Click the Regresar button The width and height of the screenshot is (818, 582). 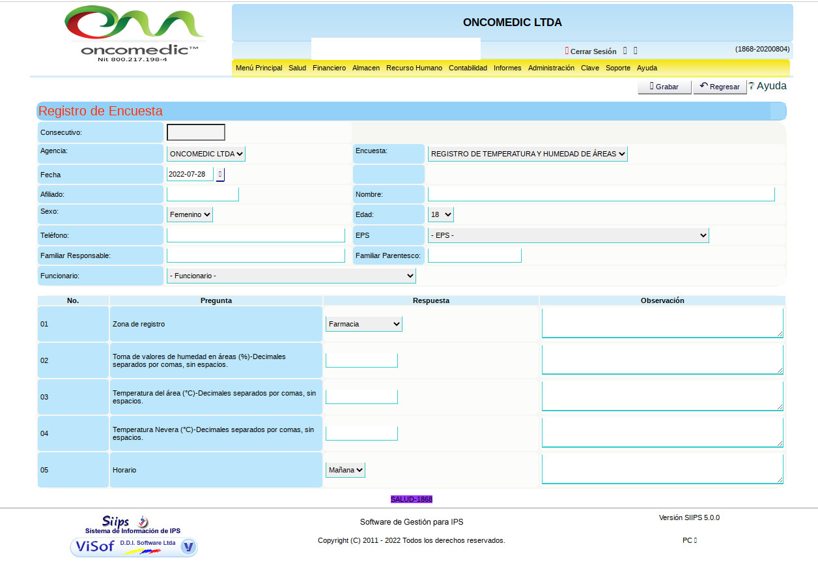click(x=720, y=87)
